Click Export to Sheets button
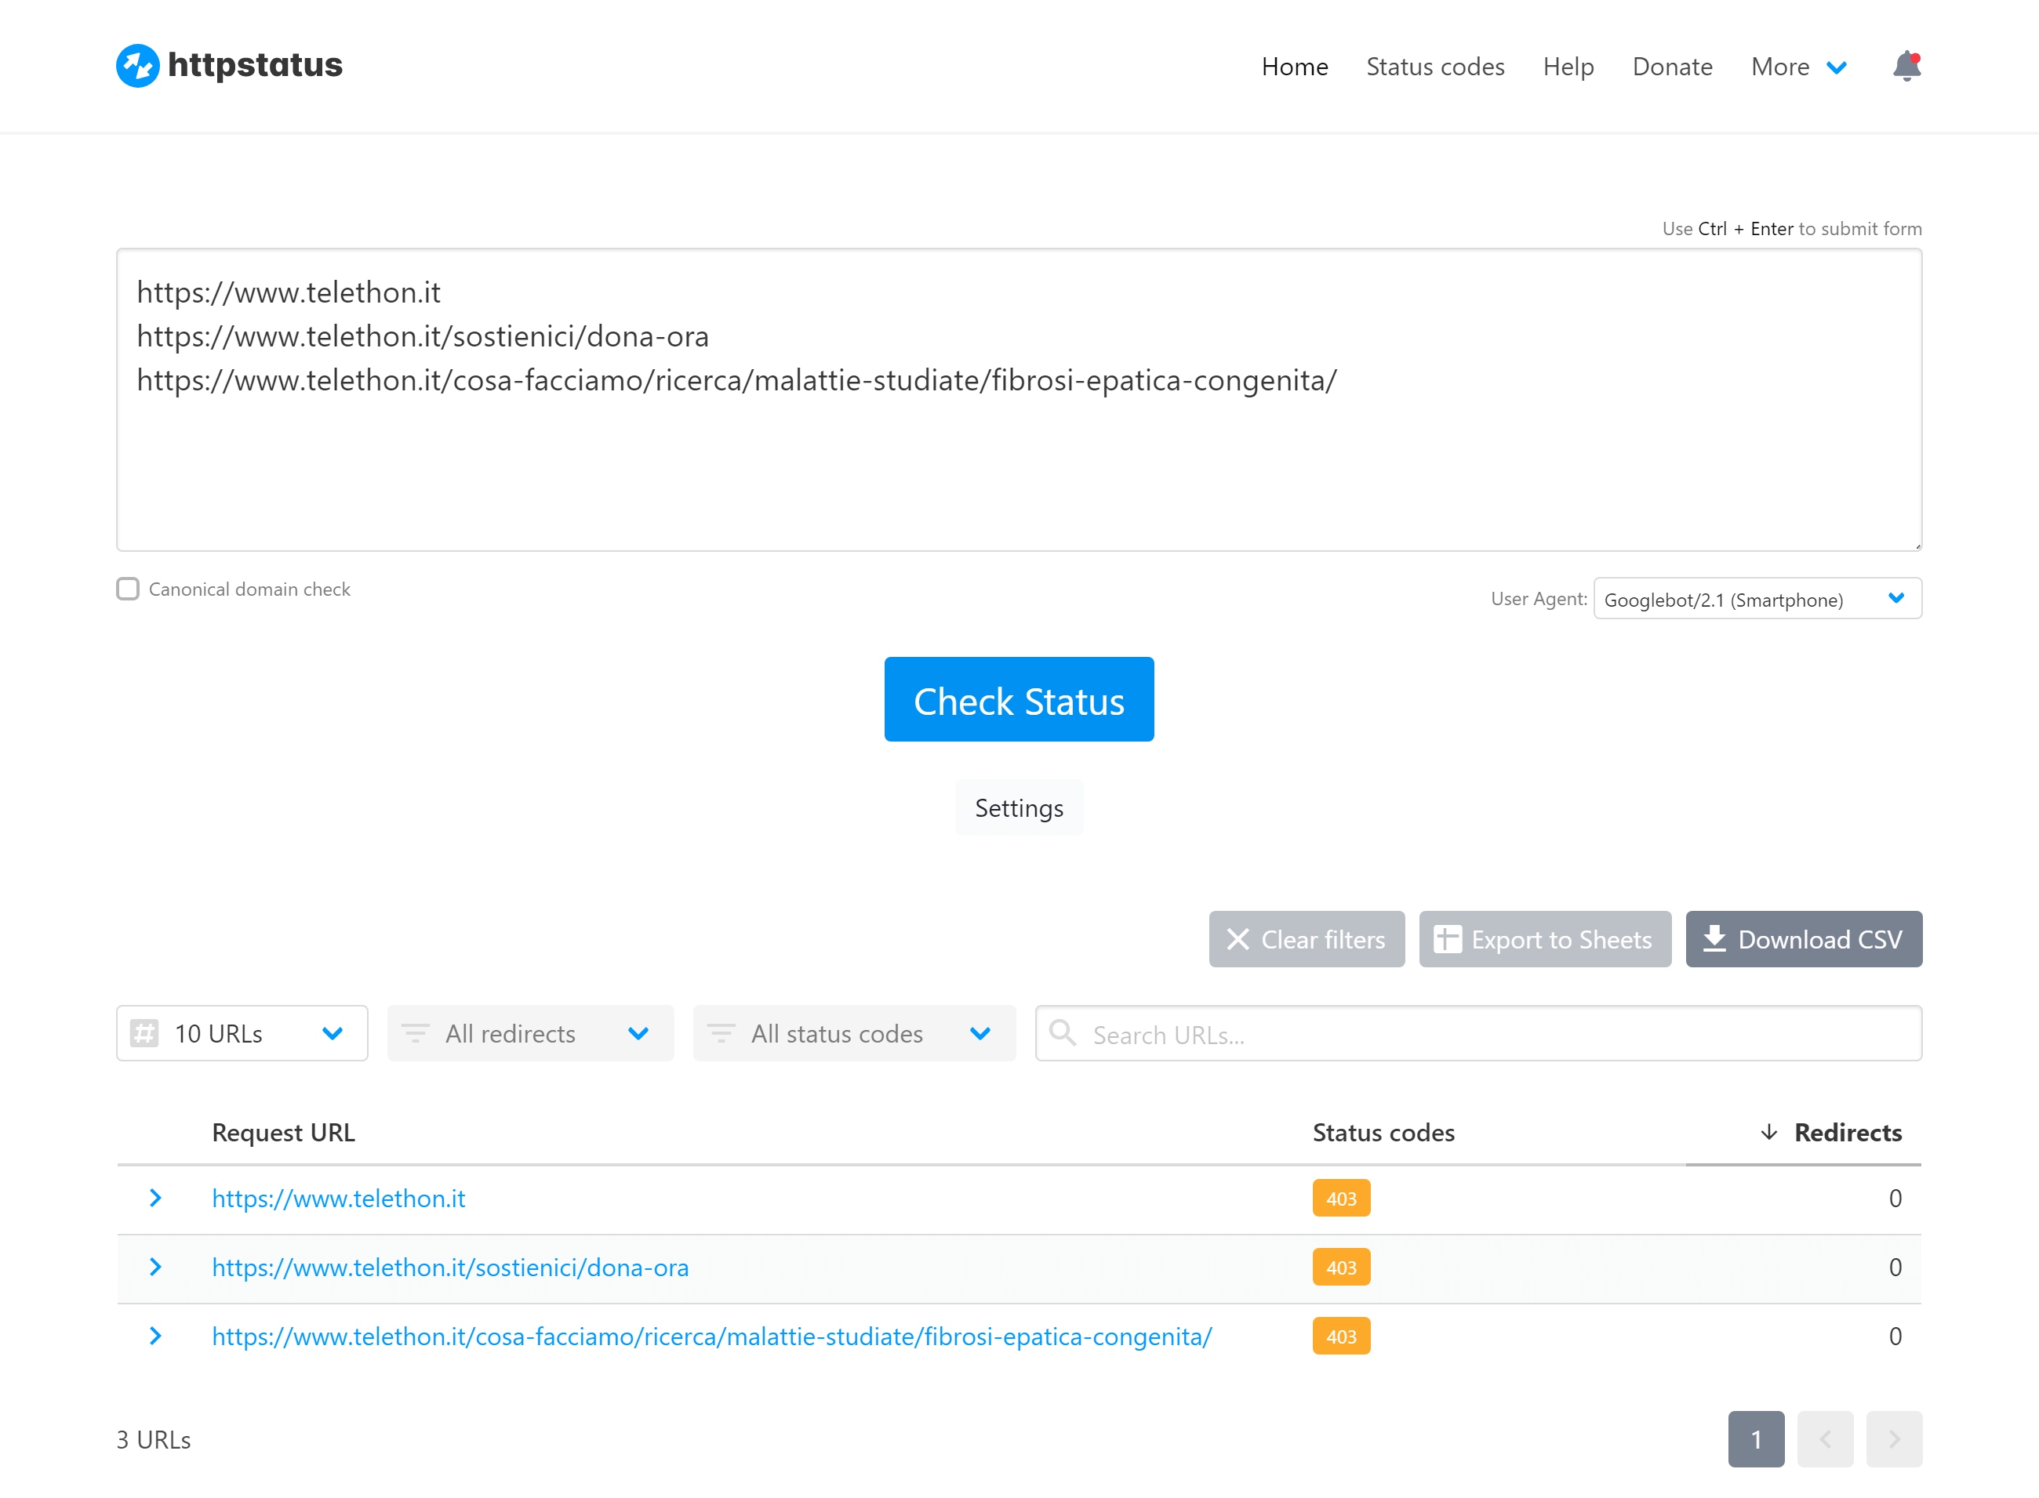The width and height of the screenshot is (2039, 1498). point(1545,938)
